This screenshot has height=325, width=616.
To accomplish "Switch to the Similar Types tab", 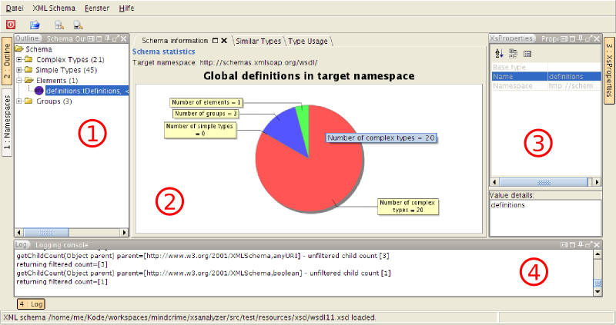I will (x=258, y=41).
